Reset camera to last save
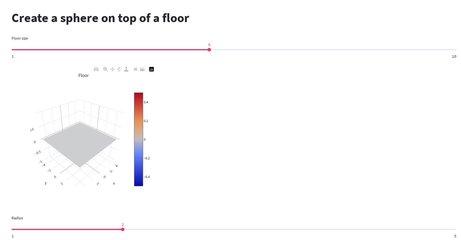 tap(142, 69)
